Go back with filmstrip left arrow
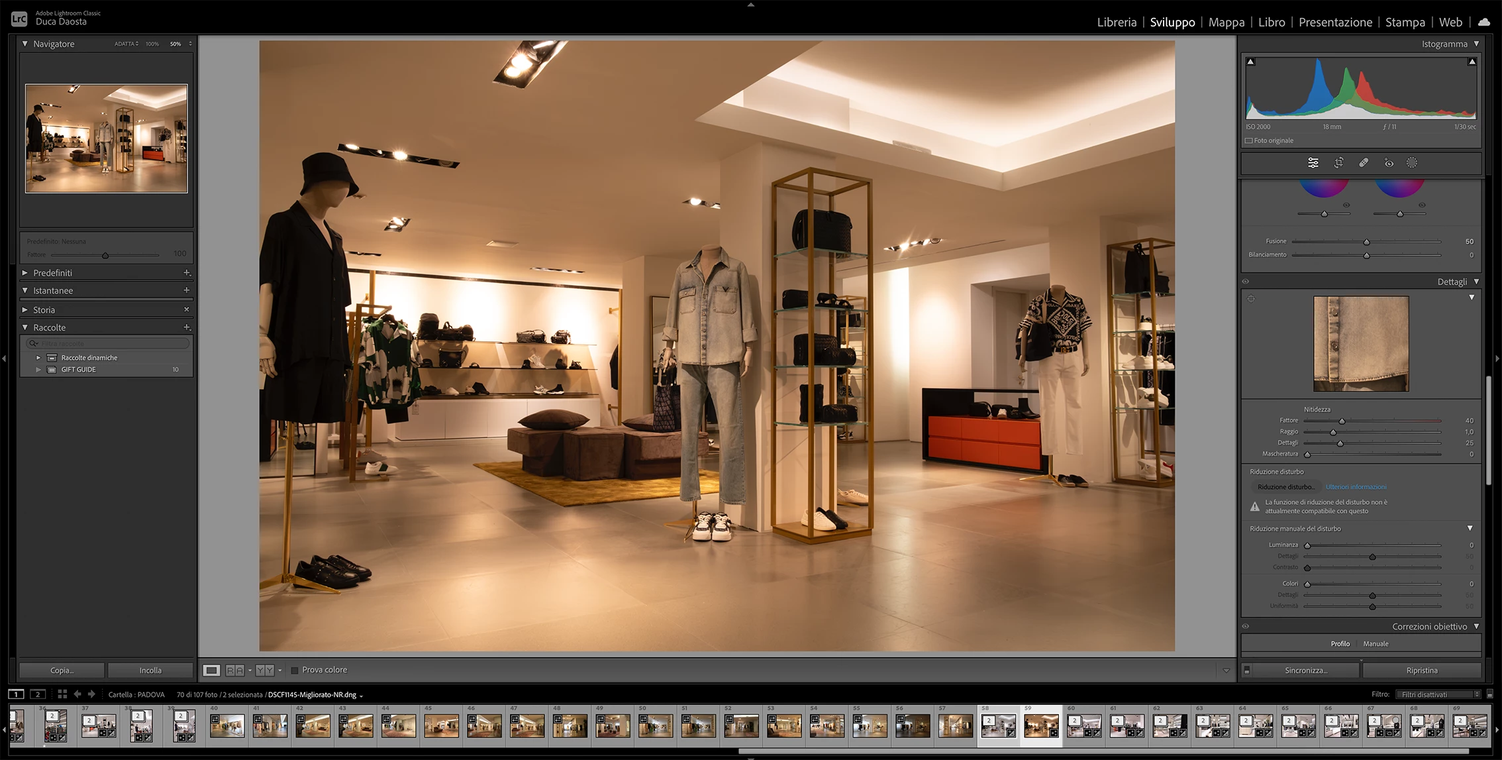The height and width of the screenshot is (760, 1502). (x=77, y=694)
